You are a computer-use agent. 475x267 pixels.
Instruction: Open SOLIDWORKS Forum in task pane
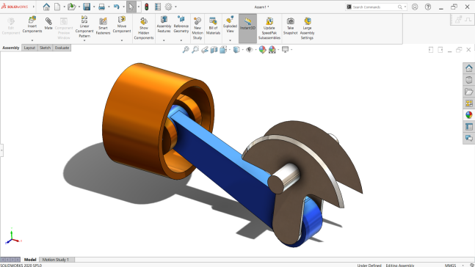(469, 139)
